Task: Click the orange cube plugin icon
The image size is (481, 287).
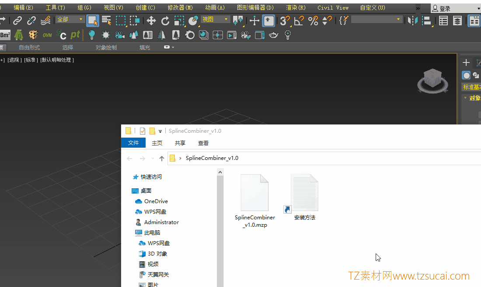Action: [x=33, y=35]
